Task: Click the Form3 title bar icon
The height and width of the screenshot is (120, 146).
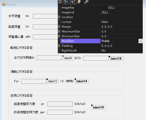Action: pos(4,4)
